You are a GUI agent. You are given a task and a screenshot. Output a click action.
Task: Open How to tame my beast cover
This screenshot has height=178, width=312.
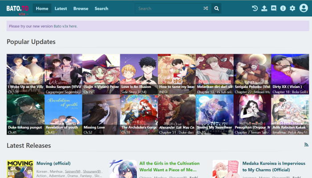pyautogui.click(x=177, y=74)
